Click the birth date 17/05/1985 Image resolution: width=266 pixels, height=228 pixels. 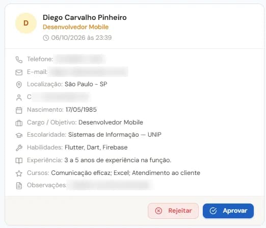(x=81, y=110)
